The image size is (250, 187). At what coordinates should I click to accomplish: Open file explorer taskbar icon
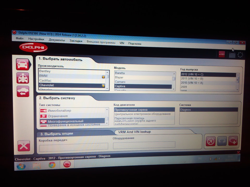pyautogui.click(x=37, y=165)
